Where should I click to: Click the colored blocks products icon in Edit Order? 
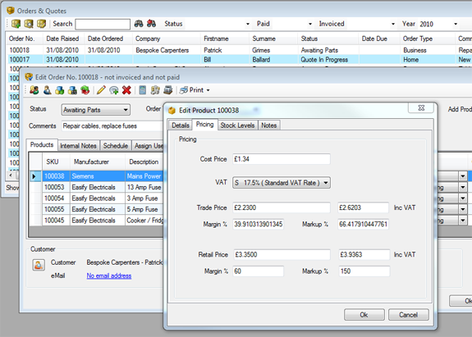[x=60, y=90]
